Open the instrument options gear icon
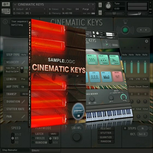The width and height of the screenshot is (153, 153). pyautogui.click(x=6, y=4)
